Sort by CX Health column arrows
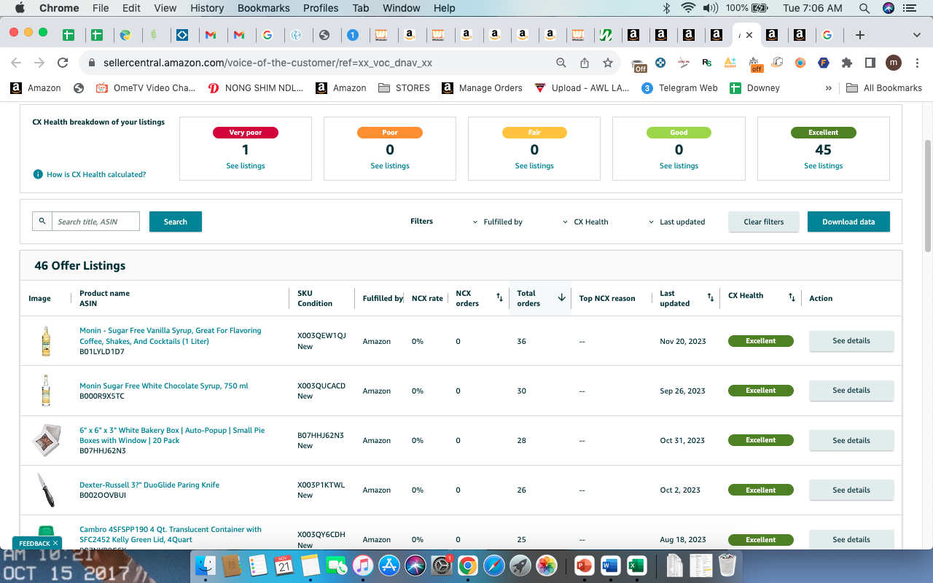The width and height of the screenshot is (933, 583). point(792,298)
